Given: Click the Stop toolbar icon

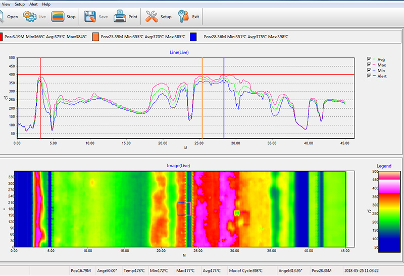Looking at the screenshot, I should point(58,17).
